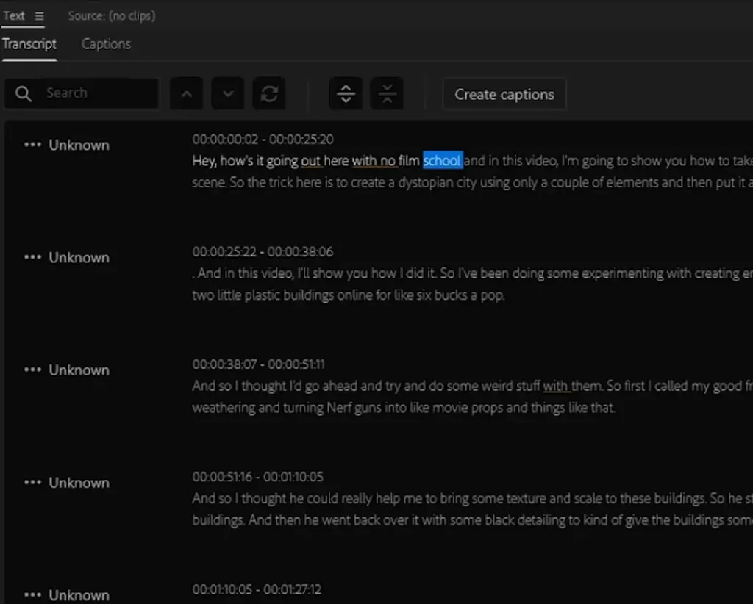Select the Transcript tab
The width and height of the screenshot is (753, 604).
(29, 44)
